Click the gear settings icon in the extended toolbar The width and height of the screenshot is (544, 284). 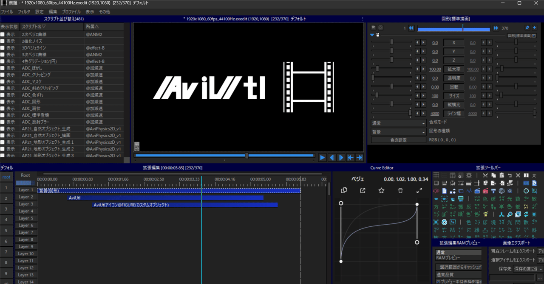pyautogui.click(x=469, y=175)
